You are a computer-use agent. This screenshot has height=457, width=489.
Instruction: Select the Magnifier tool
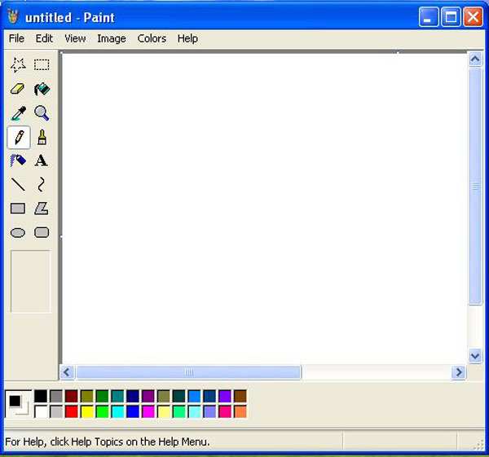click(42, 113)
